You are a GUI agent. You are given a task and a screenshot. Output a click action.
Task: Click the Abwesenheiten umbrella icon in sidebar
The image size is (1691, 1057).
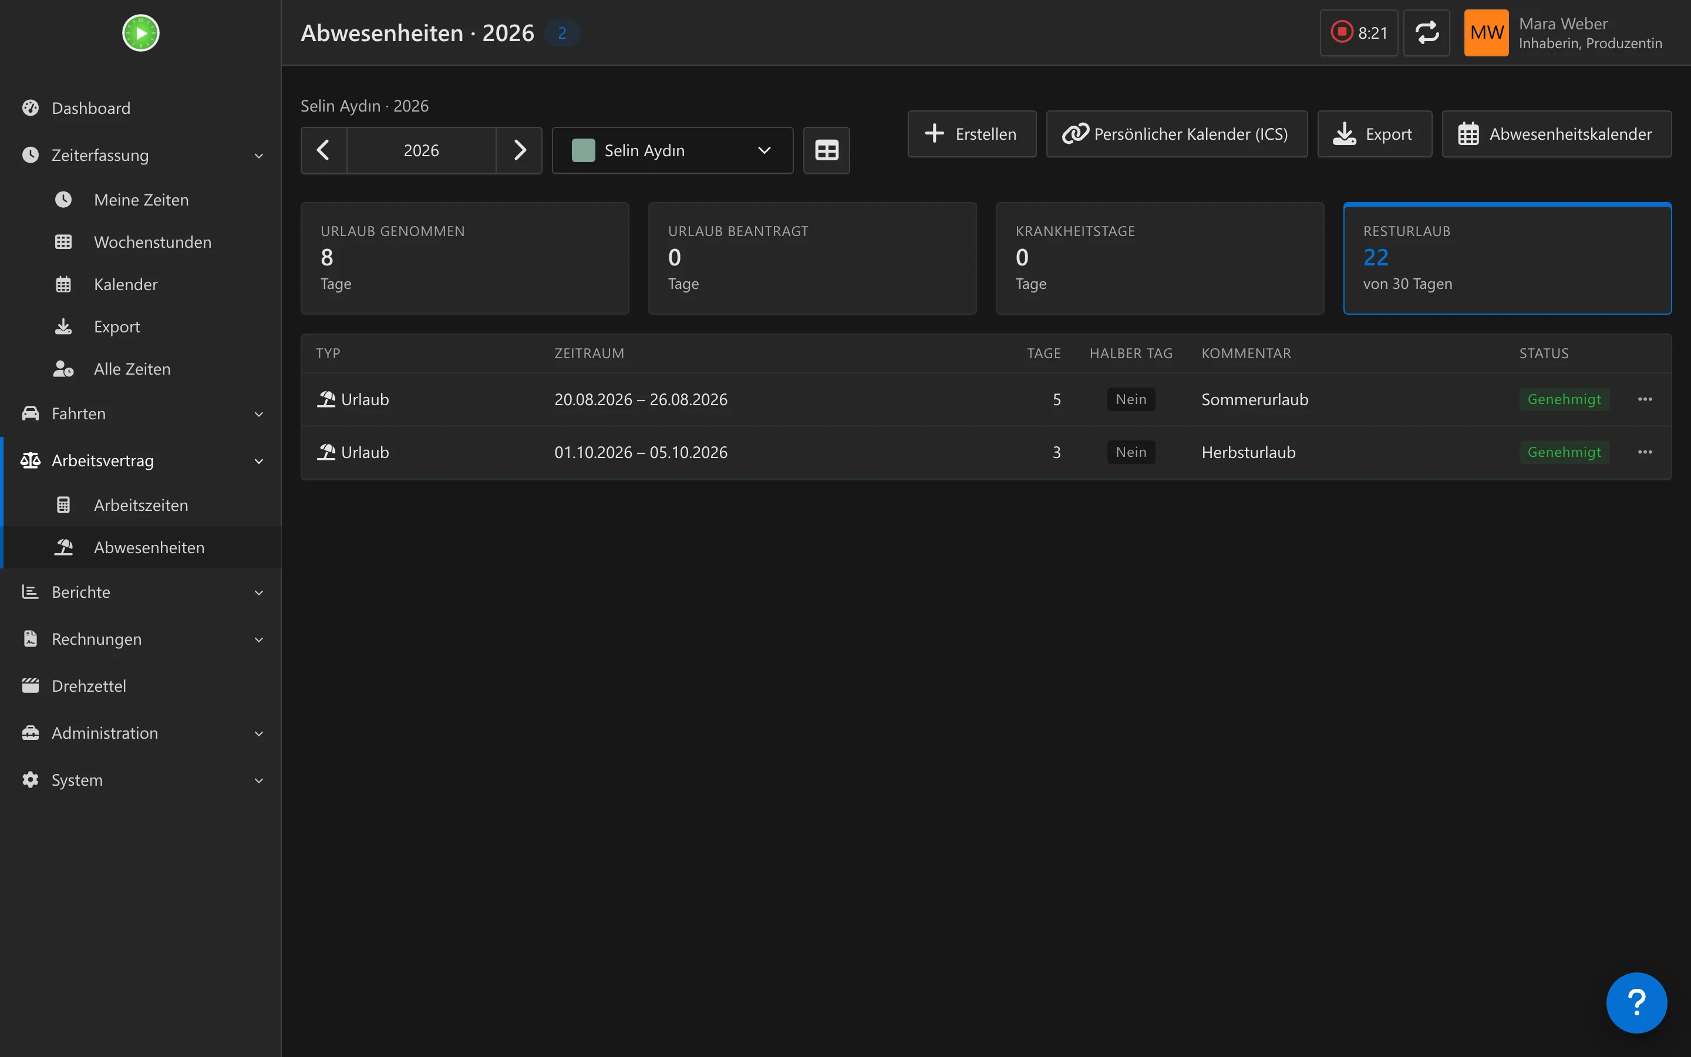(x=63, y=547)
